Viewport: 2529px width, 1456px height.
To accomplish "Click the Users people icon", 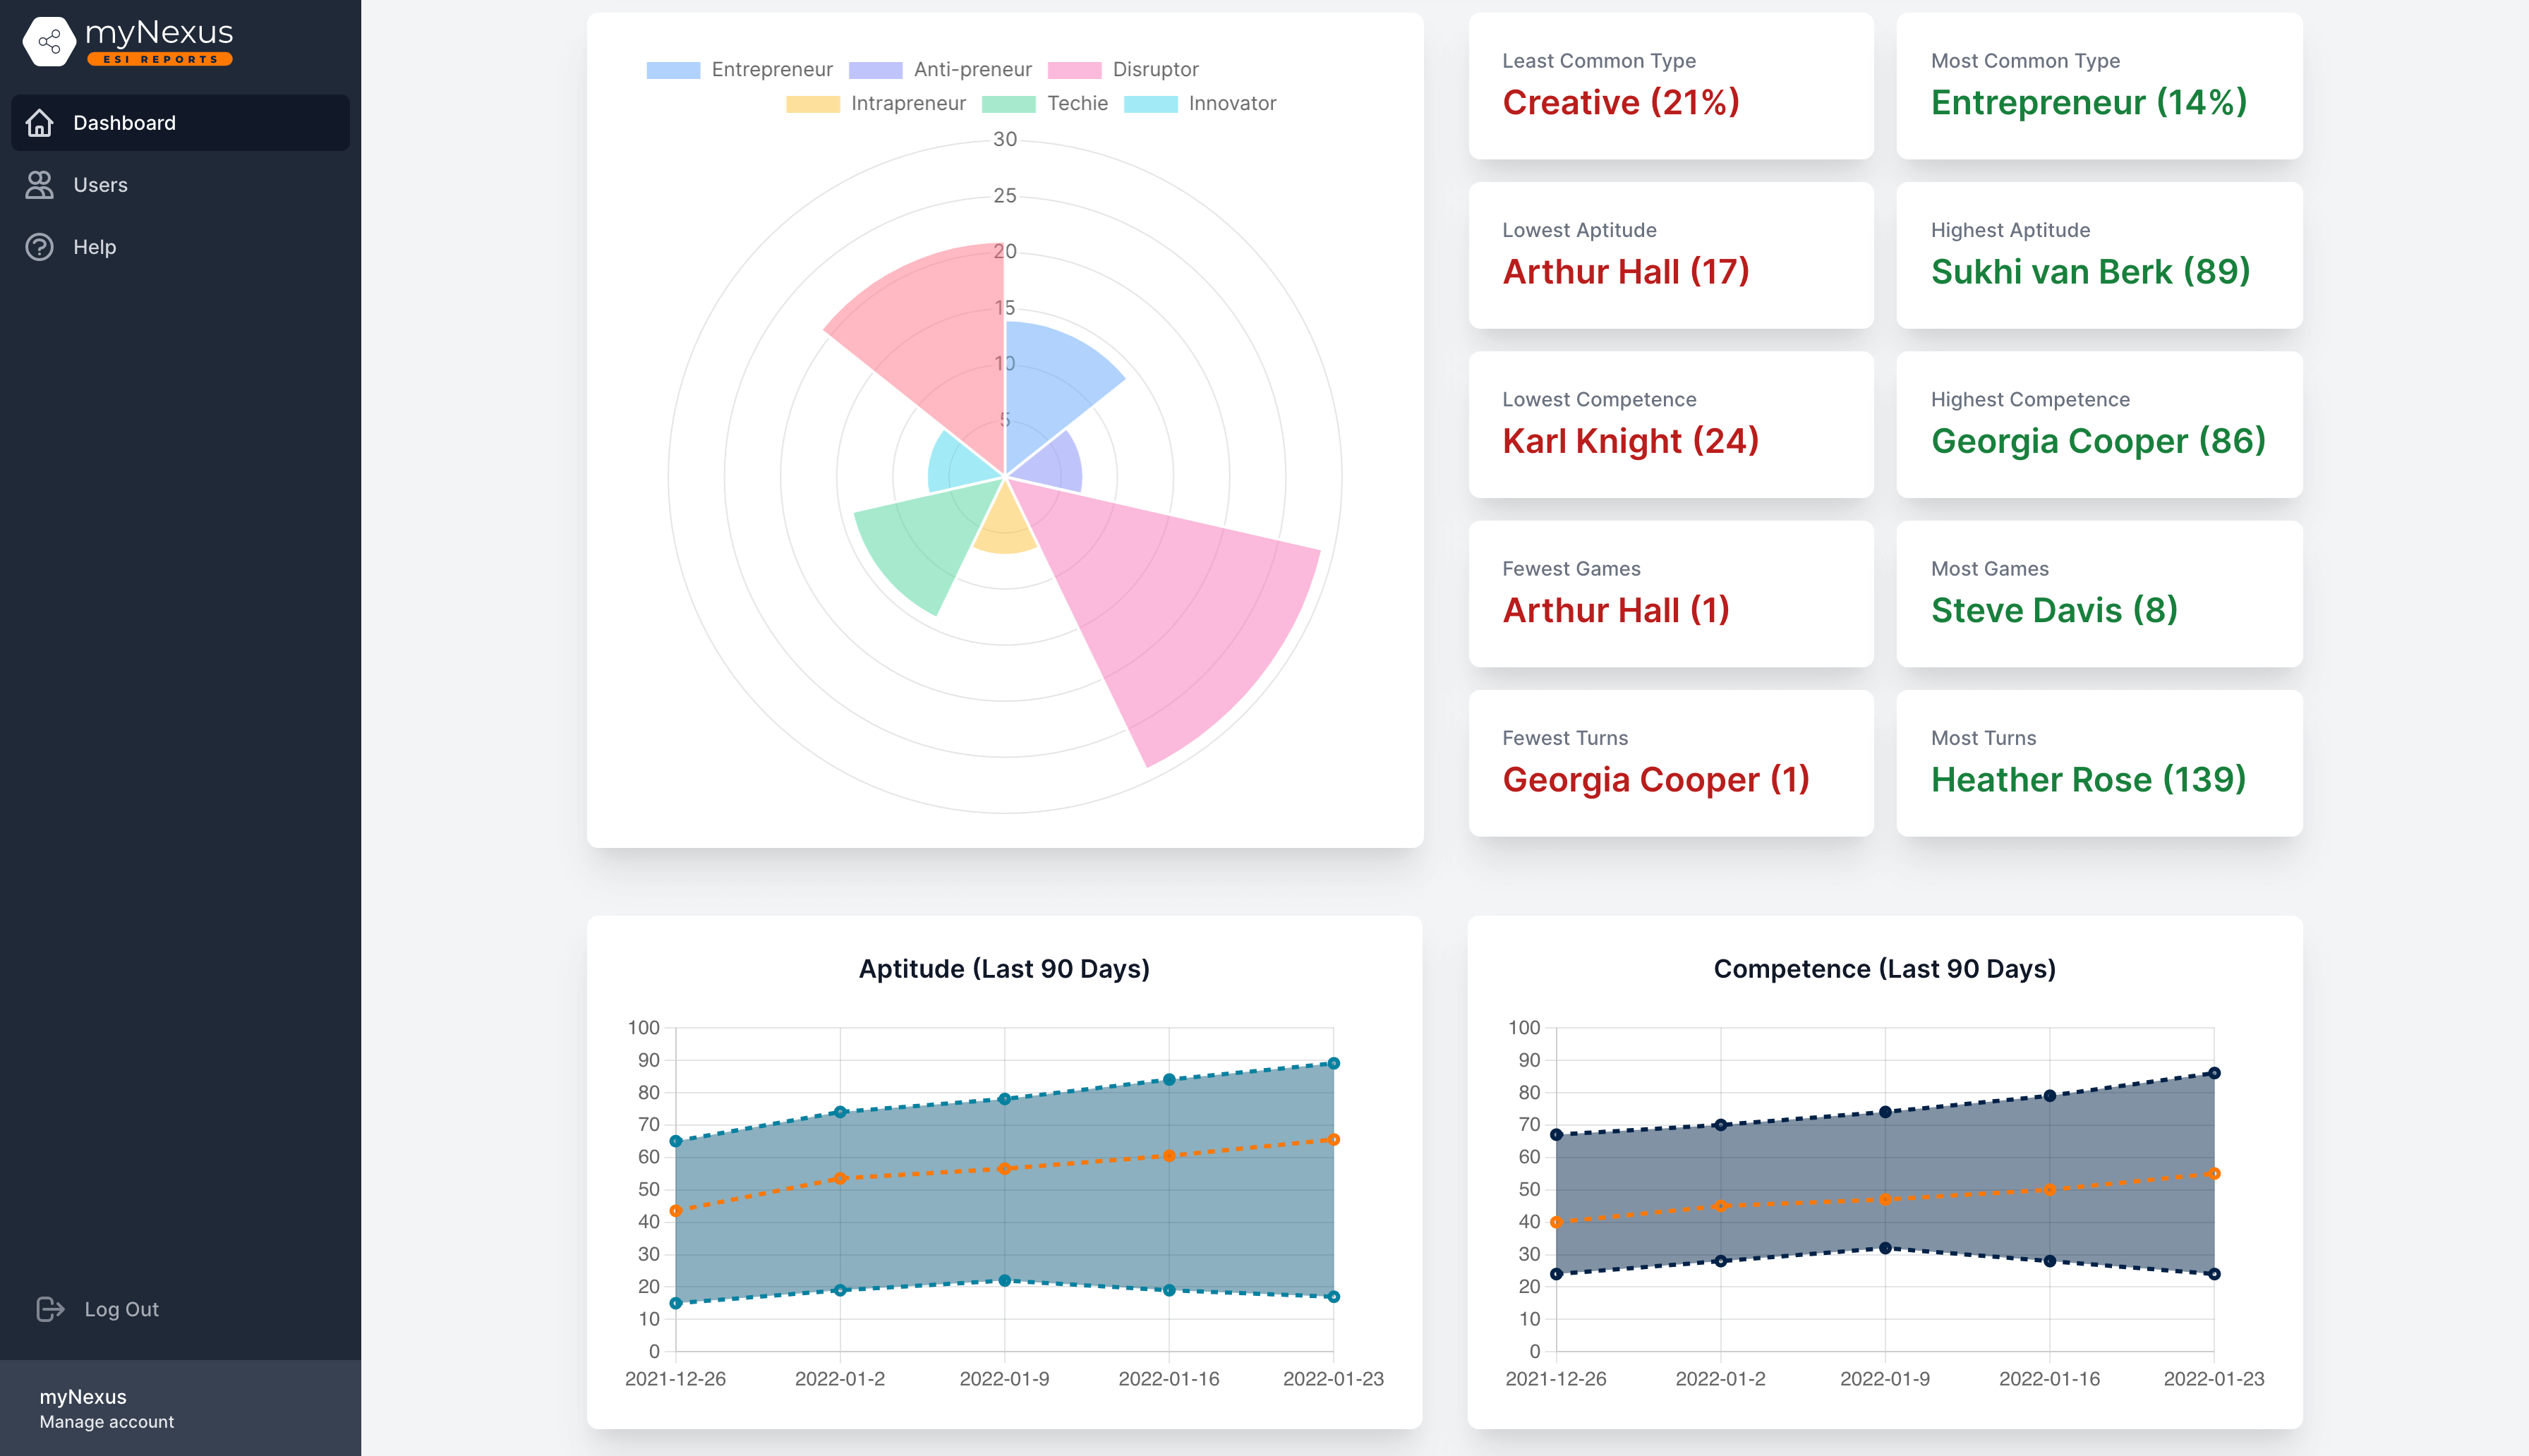I will [39, 185].
